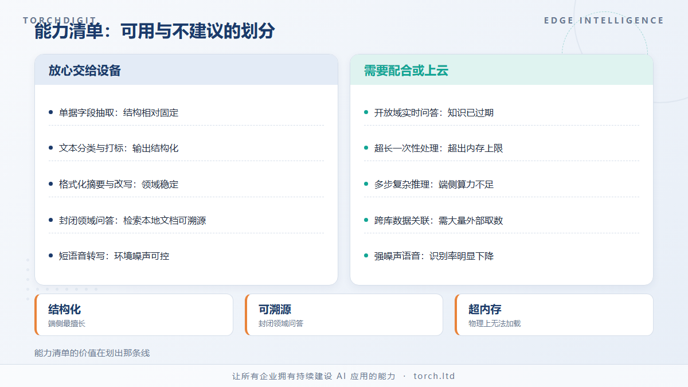
Task: Click the 超内存 card title
Action: click(x=485, y=310)
